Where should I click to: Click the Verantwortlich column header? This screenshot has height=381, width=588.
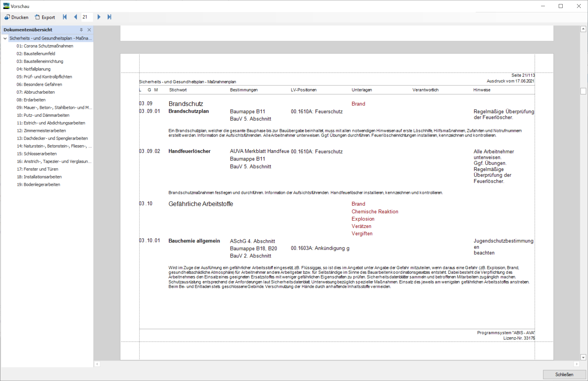(425, 90)
